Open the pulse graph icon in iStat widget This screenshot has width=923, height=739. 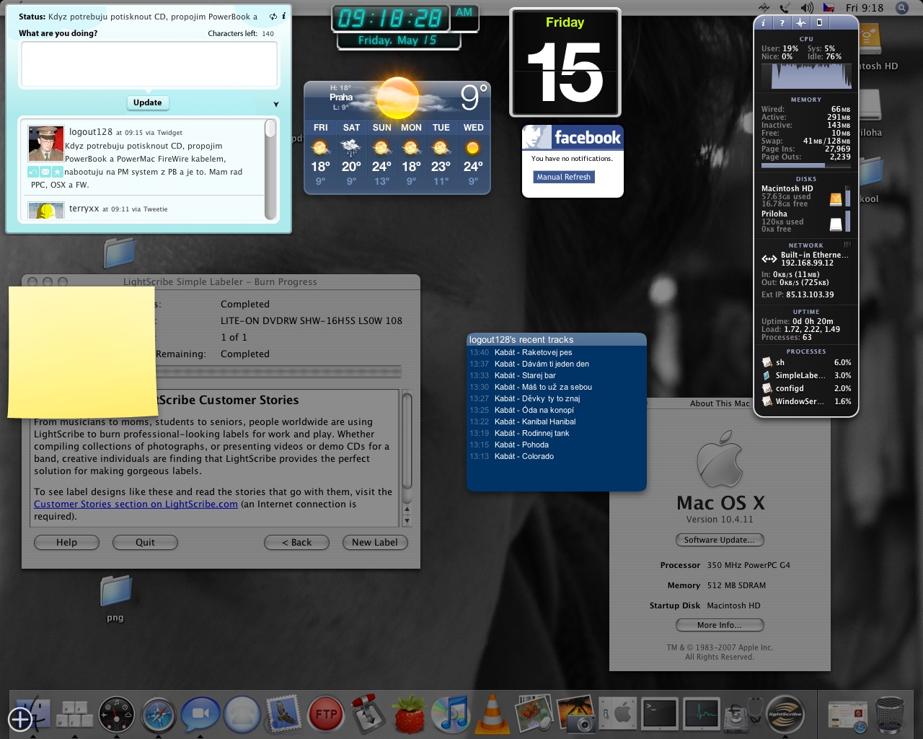pyautogui.click(x=800, y=22)
